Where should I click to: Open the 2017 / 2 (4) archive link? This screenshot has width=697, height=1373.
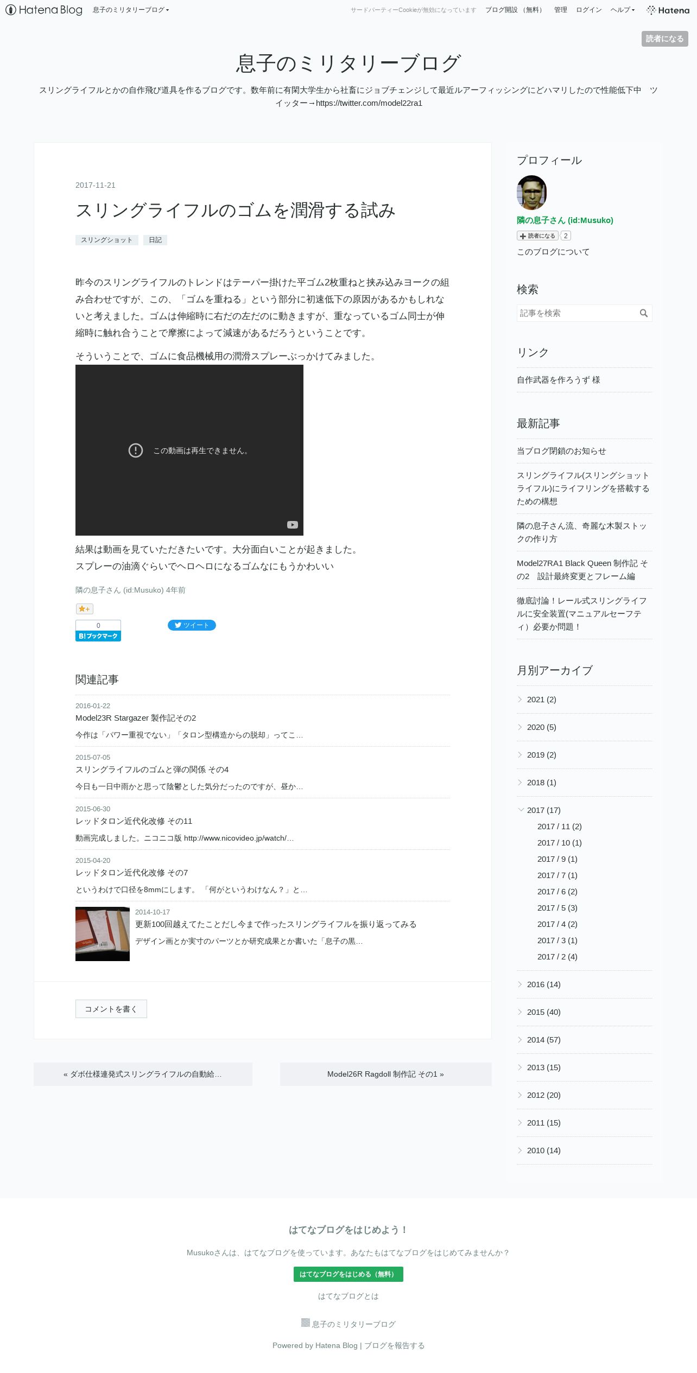557,957
